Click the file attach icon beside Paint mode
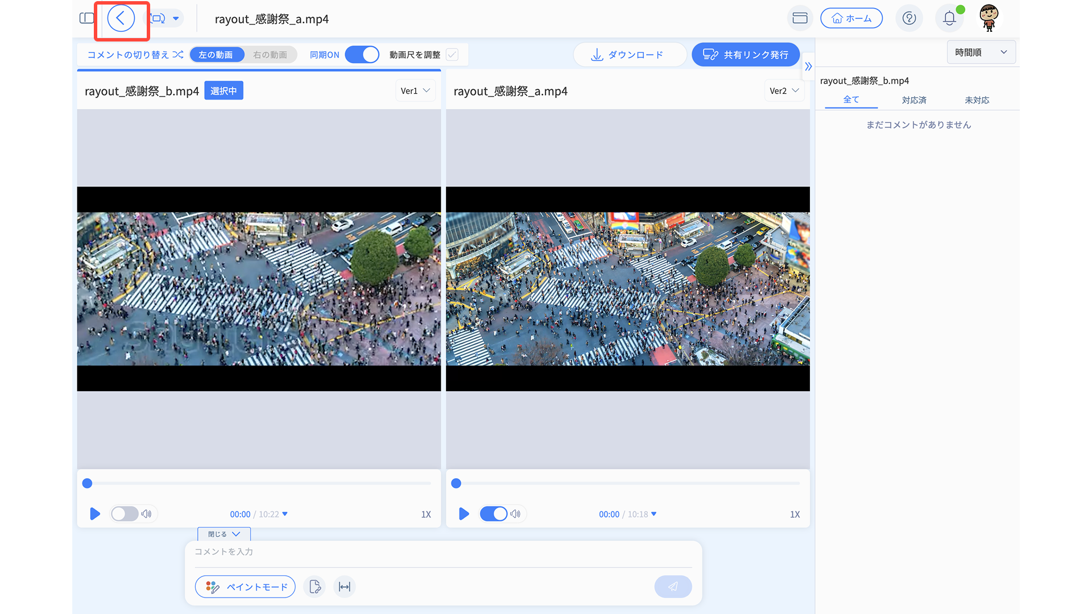 (315, 587)
